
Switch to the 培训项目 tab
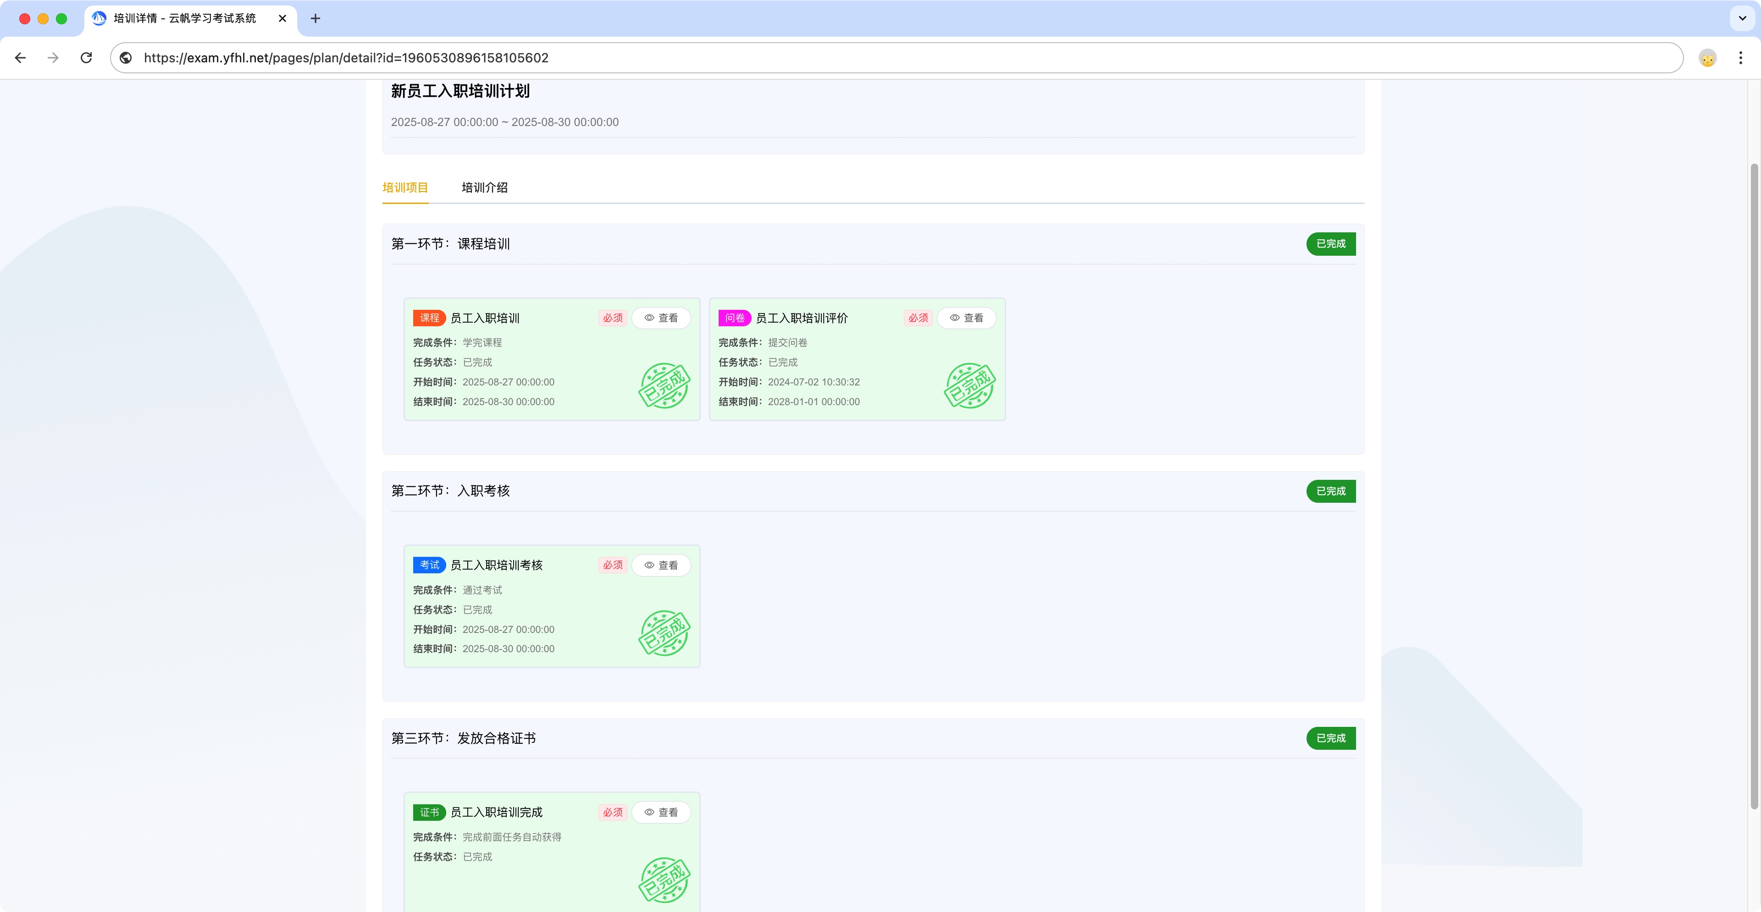pyautogui.click(x=405, y=188)
